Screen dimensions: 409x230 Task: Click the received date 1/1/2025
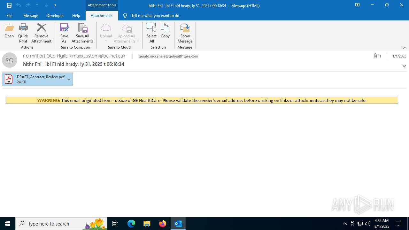(399, 56)
